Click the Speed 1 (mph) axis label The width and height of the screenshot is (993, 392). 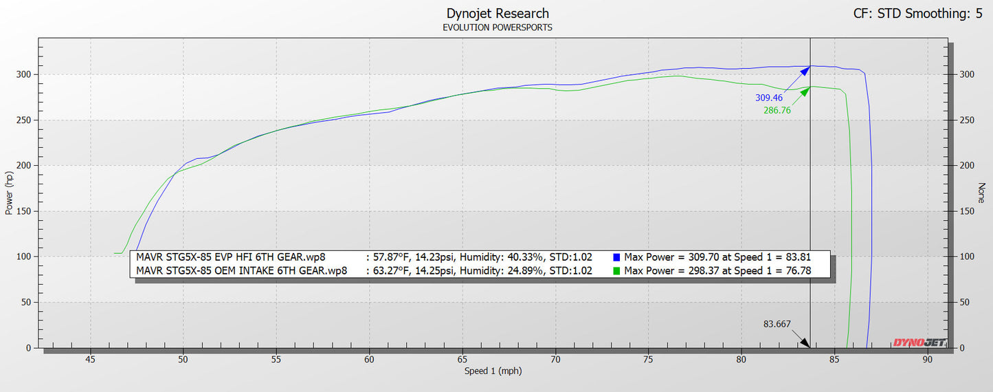(492, 371)
